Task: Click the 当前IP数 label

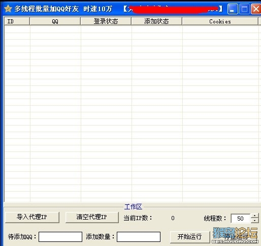Action: [x=138, y=218]
